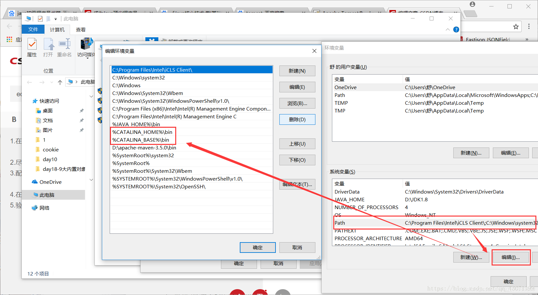Screen dimensions: 538x295
Task: Select the NUMBER_OF_PROCESSORS variable row
Action: 435,207
